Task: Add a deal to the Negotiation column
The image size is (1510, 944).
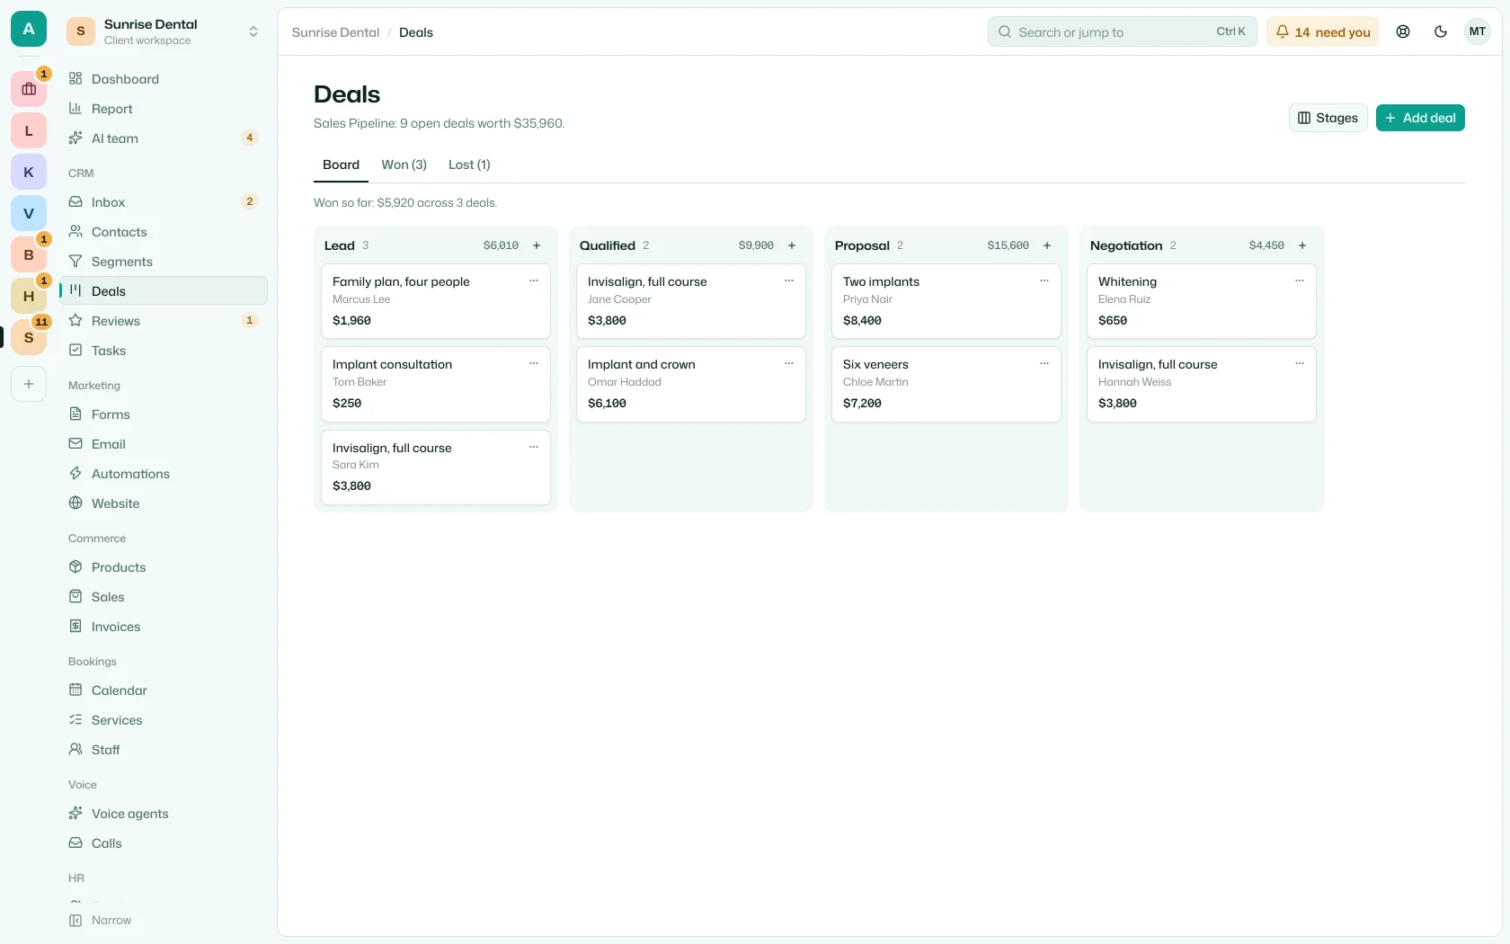Action: click(1302, 245)
